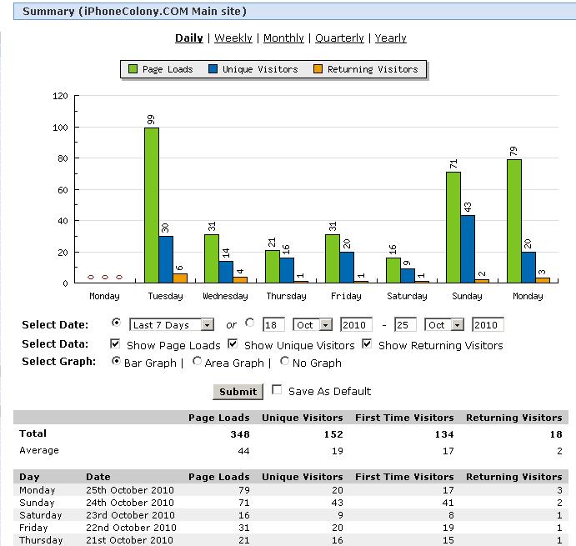Click the blue Unique Visitors legend swatch

coord(213,69)
